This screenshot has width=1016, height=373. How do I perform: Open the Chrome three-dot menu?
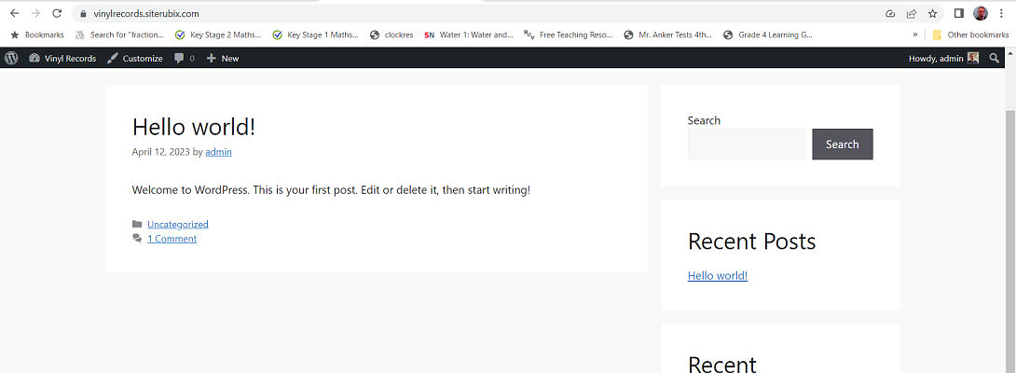click(1002, 14)
